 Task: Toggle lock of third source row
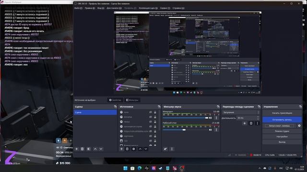155,122
